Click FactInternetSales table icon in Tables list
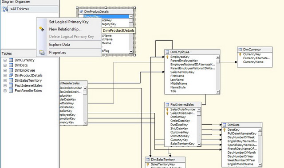Image resolution: width=284 pixels, height=168 pixels. 11,85
